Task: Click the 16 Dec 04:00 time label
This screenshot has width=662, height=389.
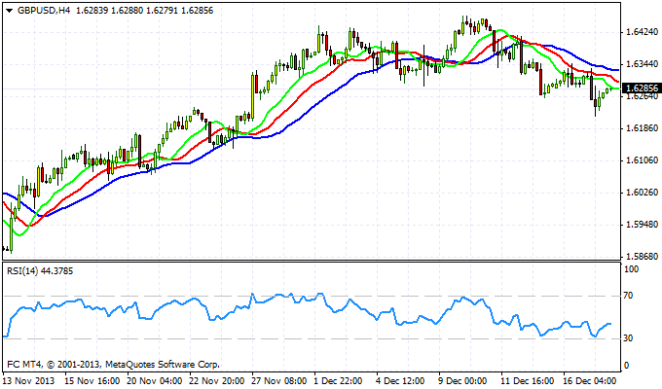Action: (x=590, y=380)
